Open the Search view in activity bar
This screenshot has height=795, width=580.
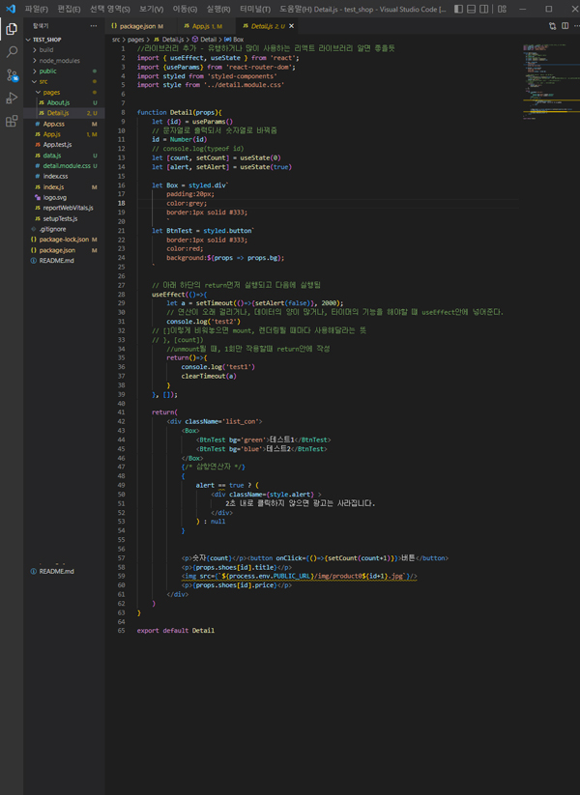coord(12,52)
